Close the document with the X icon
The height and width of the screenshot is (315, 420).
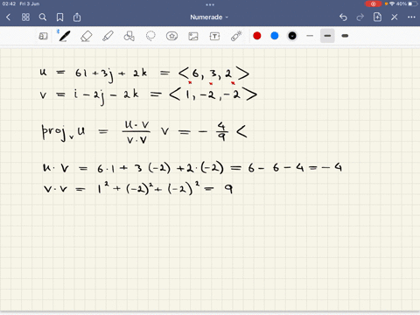[395, 17]
